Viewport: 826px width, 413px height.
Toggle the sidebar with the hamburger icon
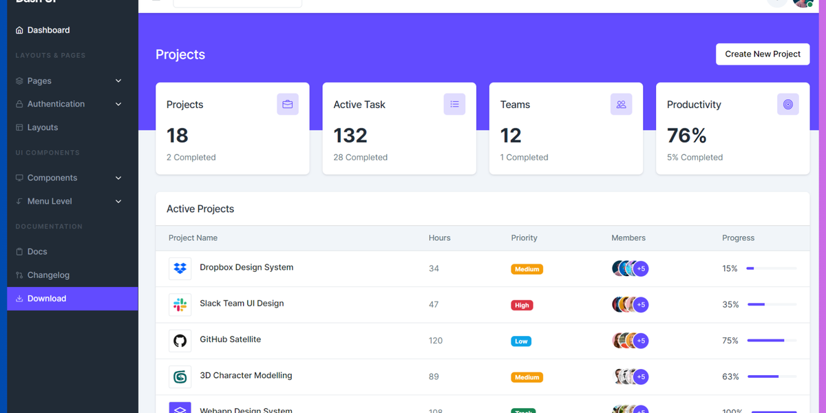(x=156, y=1)
